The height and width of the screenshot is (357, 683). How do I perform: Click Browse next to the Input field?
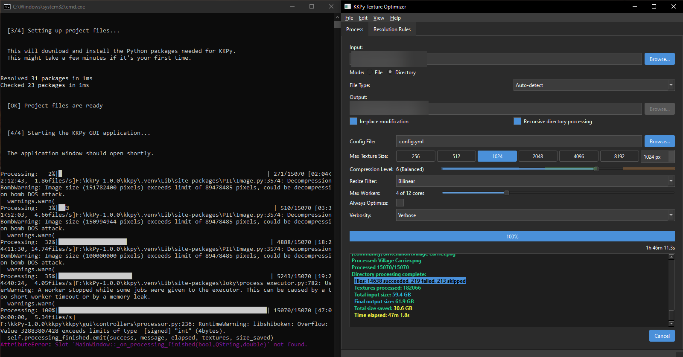(660, 59)
